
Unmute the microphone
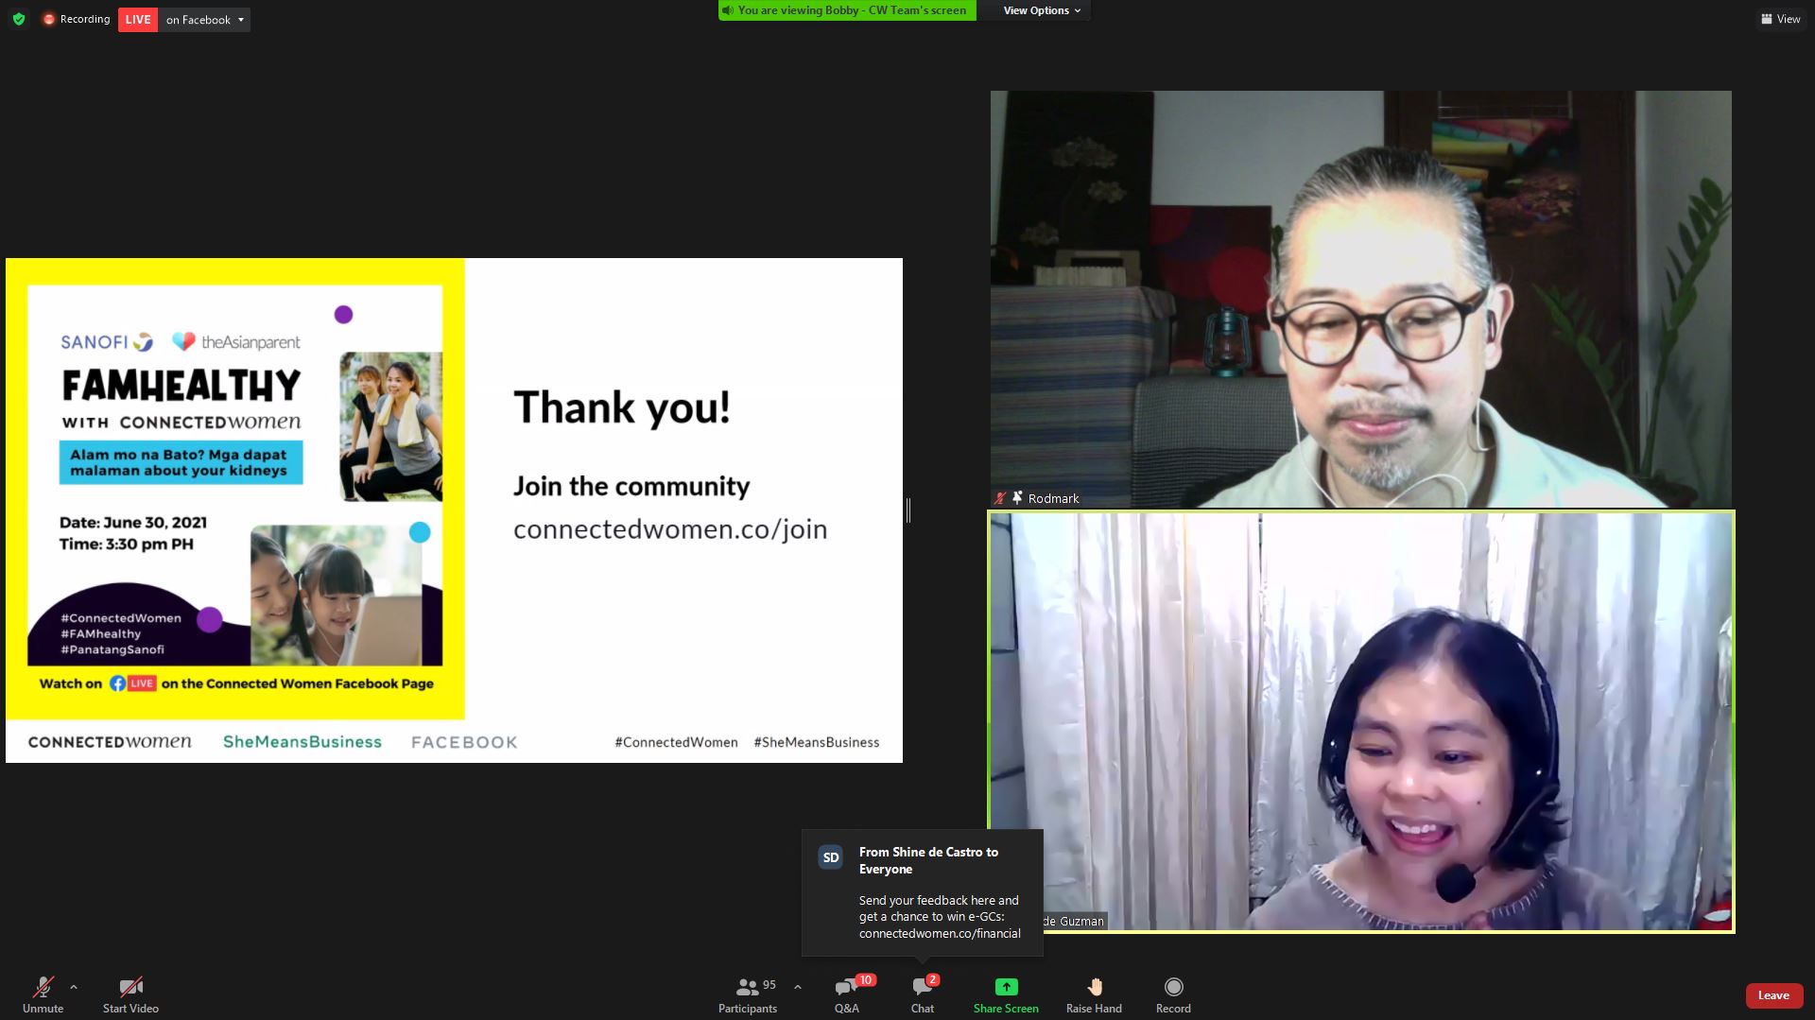click(43, 994)
